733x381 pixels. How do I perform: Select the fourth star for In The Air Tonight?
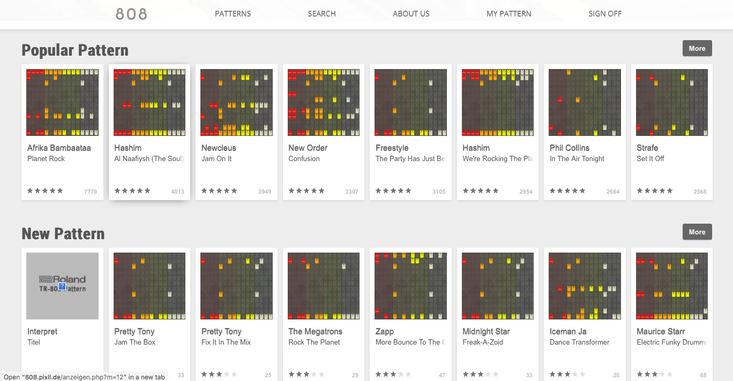click(x=574, y=190)
